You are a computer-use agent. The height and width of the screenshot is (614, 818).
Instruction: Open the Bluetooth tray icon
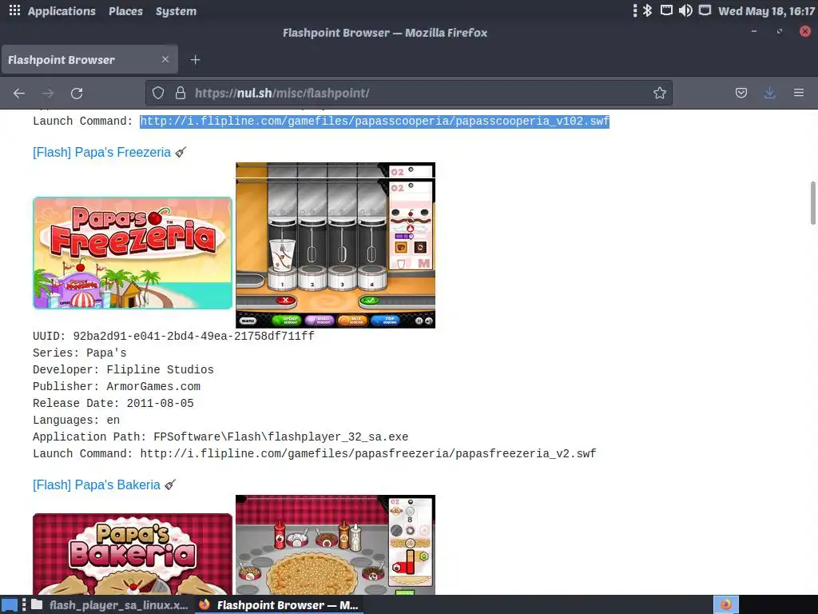tap(647, 10)
